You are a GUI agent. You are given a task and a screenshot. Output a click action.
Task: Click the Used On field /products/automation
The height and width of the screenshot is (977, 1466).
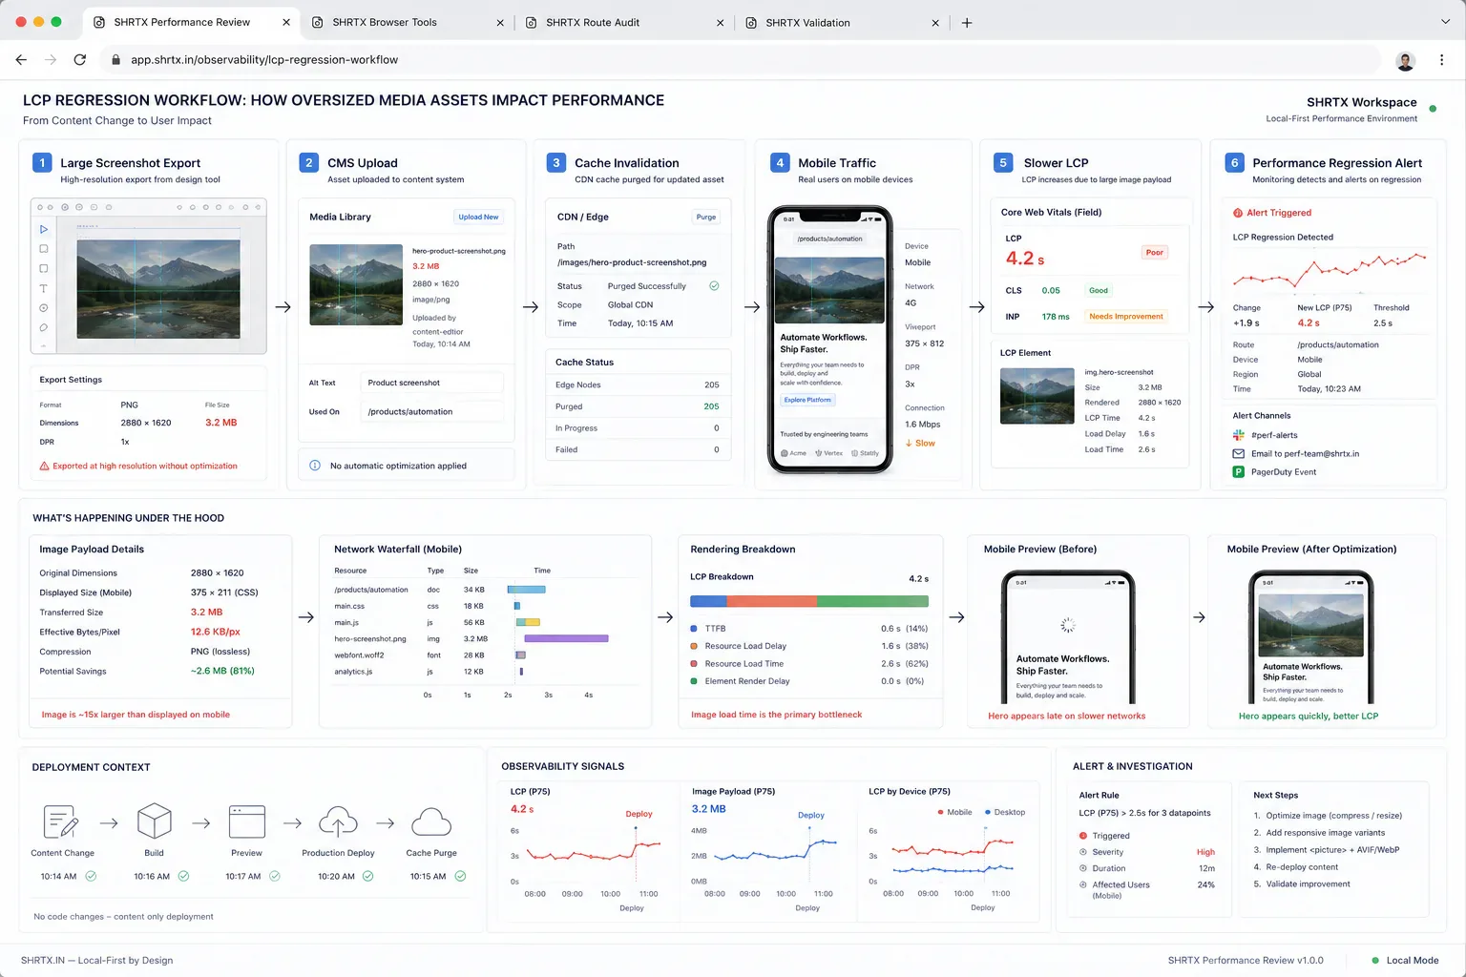430,411
